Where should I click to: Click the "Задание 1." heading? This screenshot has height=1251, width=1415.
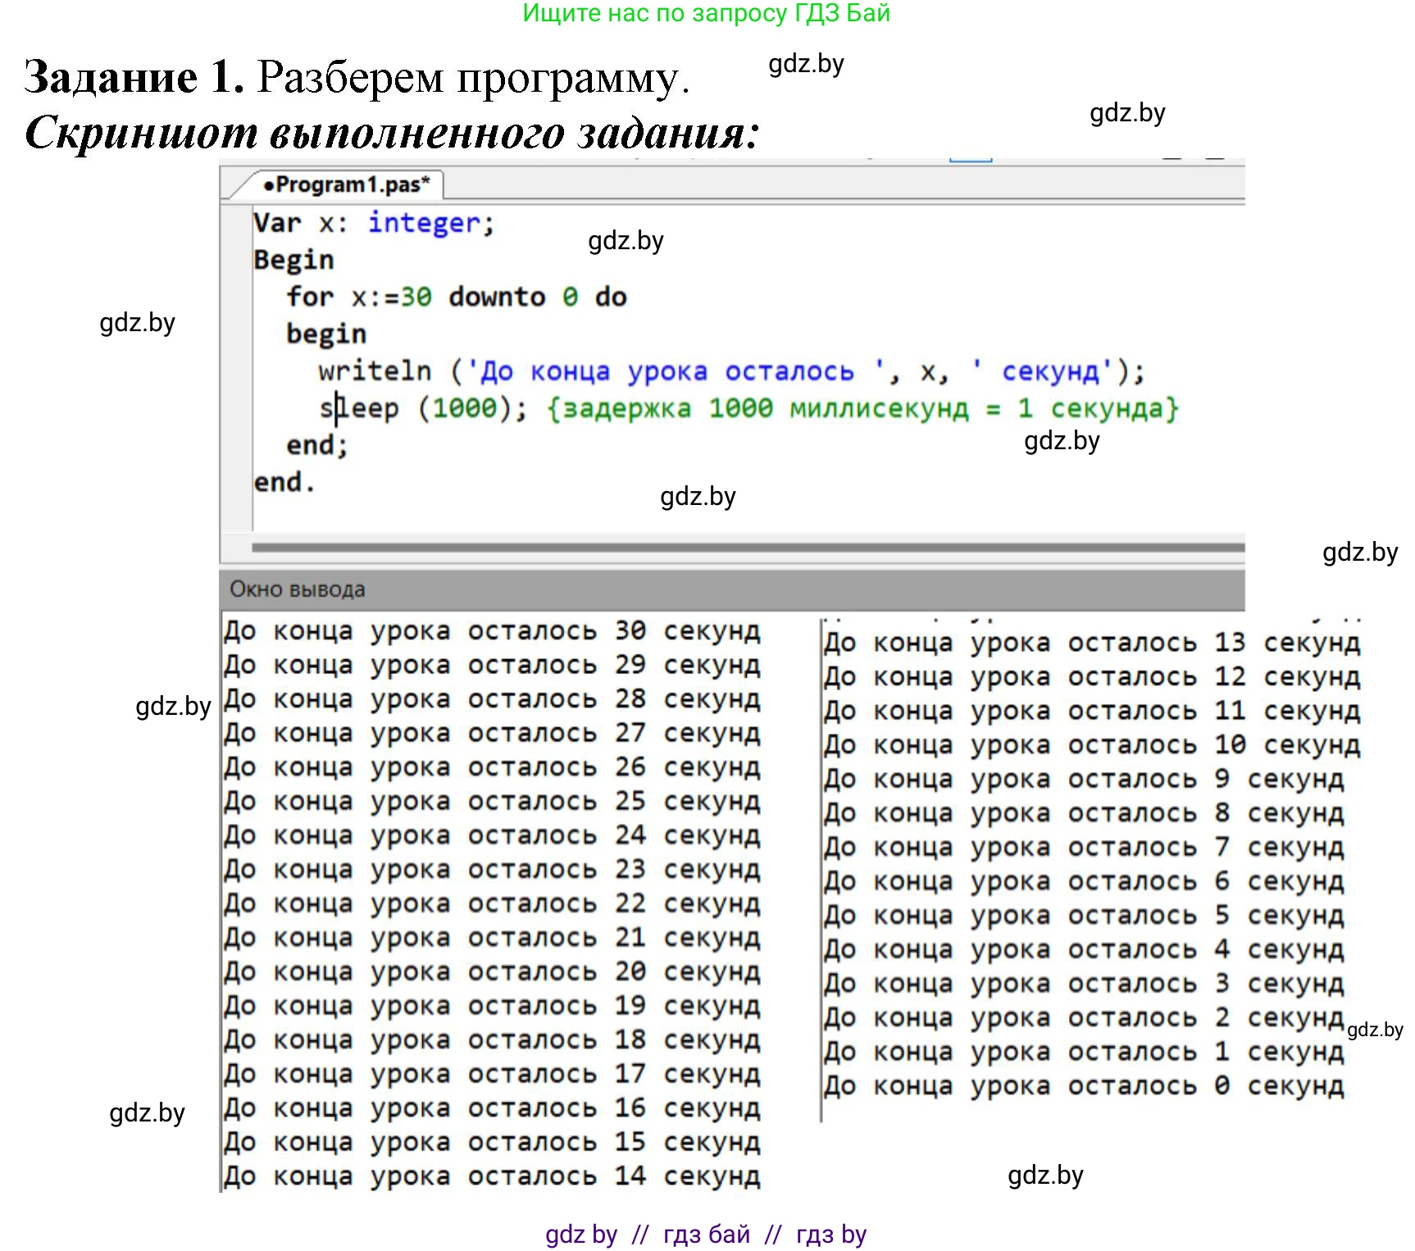point(134,77)
